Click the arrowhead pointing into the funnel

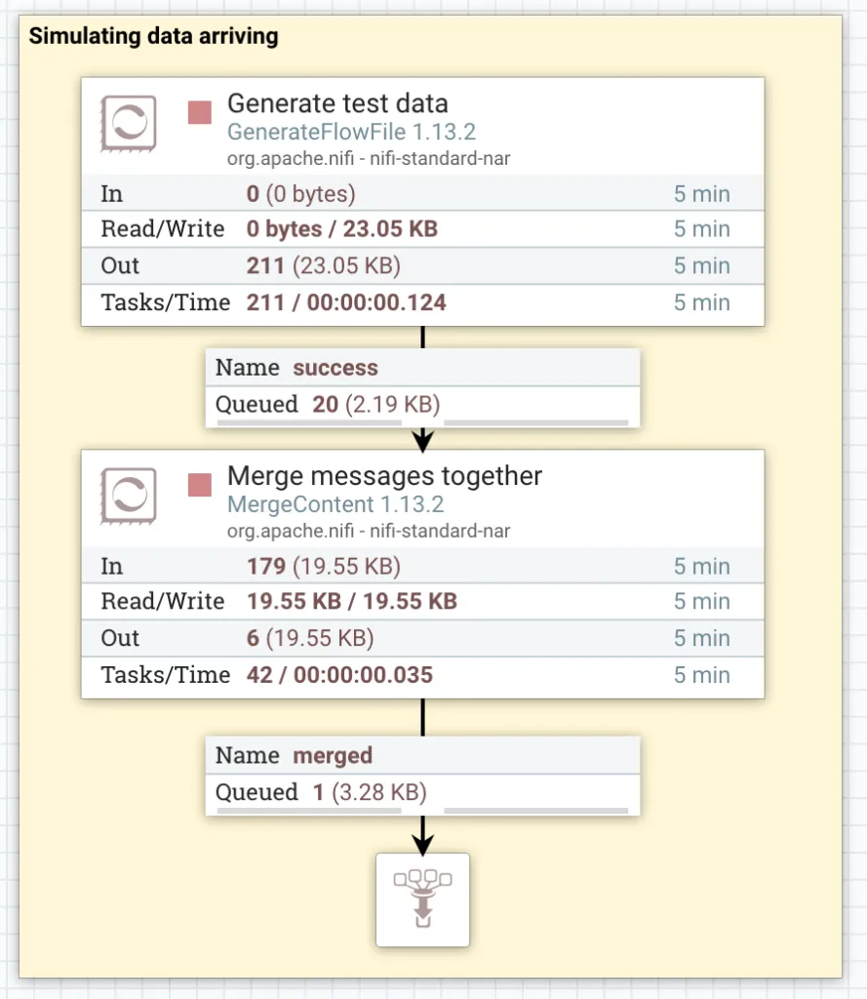coord(422,845)
